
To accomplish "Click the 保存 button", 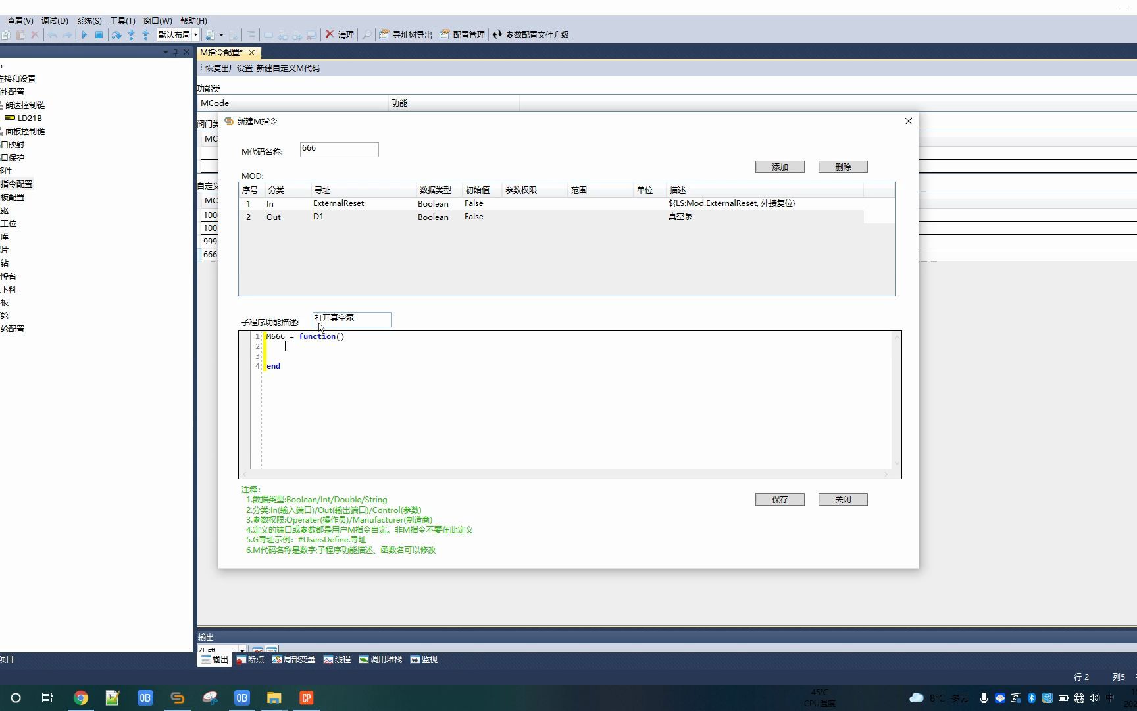I will click(780, 499).
